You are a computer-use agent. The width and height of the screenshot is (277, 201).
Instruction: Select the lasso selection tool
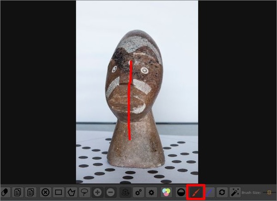(84, 192)
